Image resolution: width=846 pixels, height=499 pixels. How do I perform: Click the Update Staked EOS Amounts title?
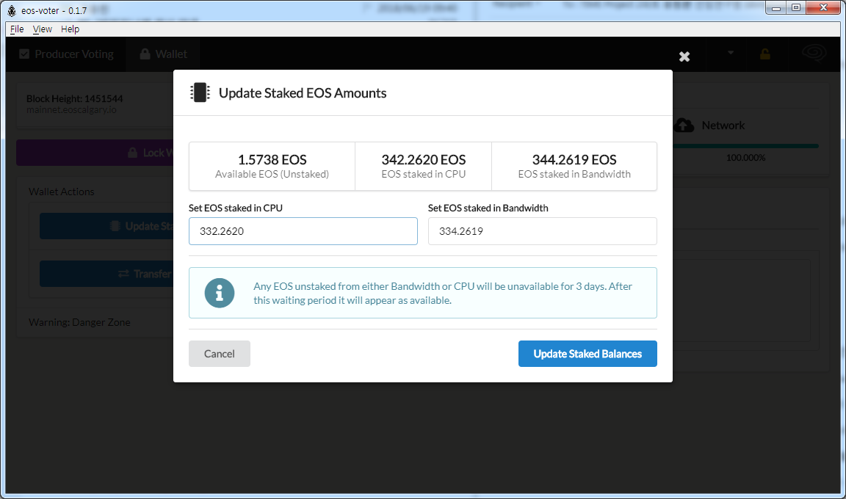[303, 93]
